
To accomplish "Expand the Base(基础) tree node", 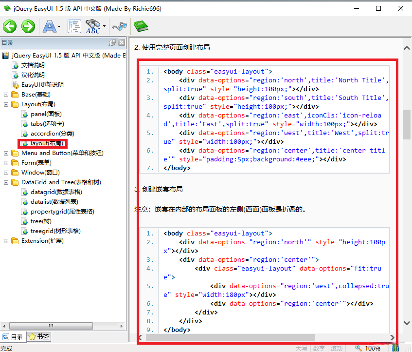I will point(6,95).
